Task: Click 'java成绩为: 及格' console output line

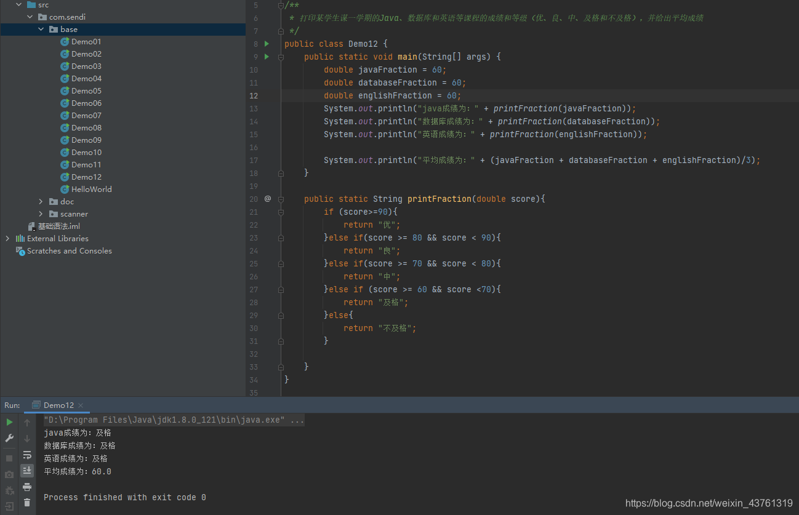Action: point(78,433)
